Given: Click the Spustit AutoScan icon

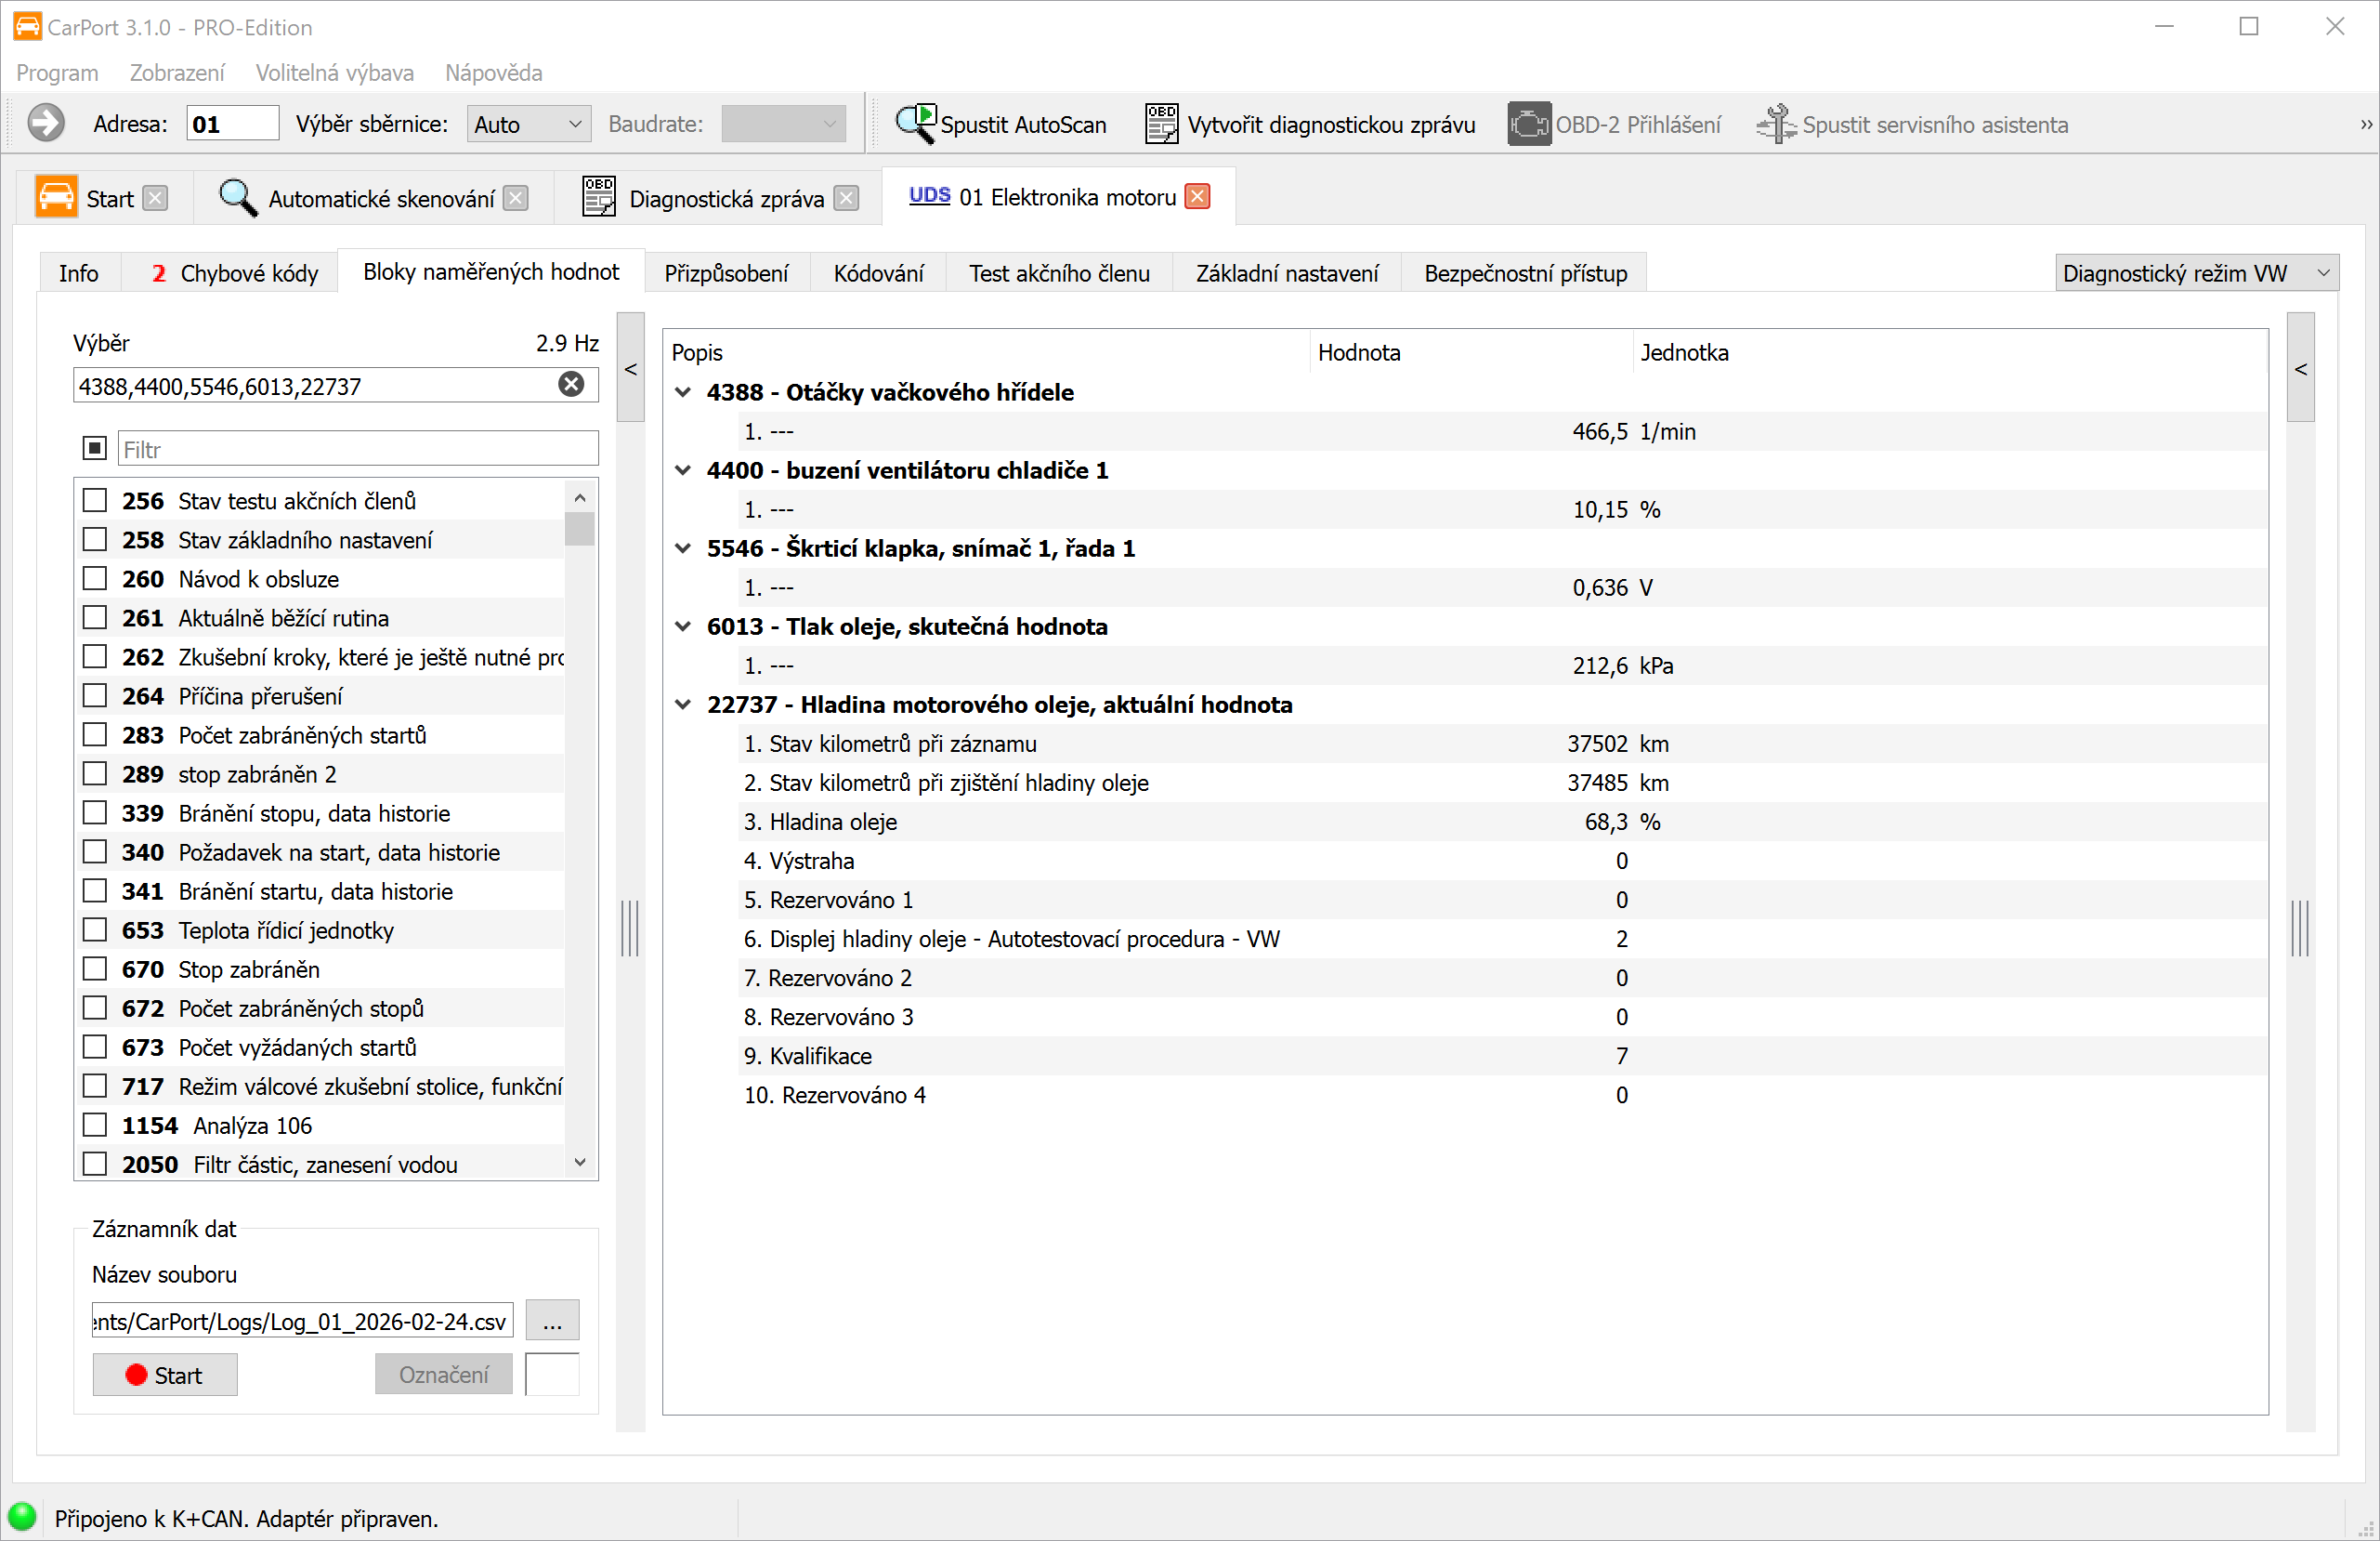Looking at the screenshot, I should [914, 125].
